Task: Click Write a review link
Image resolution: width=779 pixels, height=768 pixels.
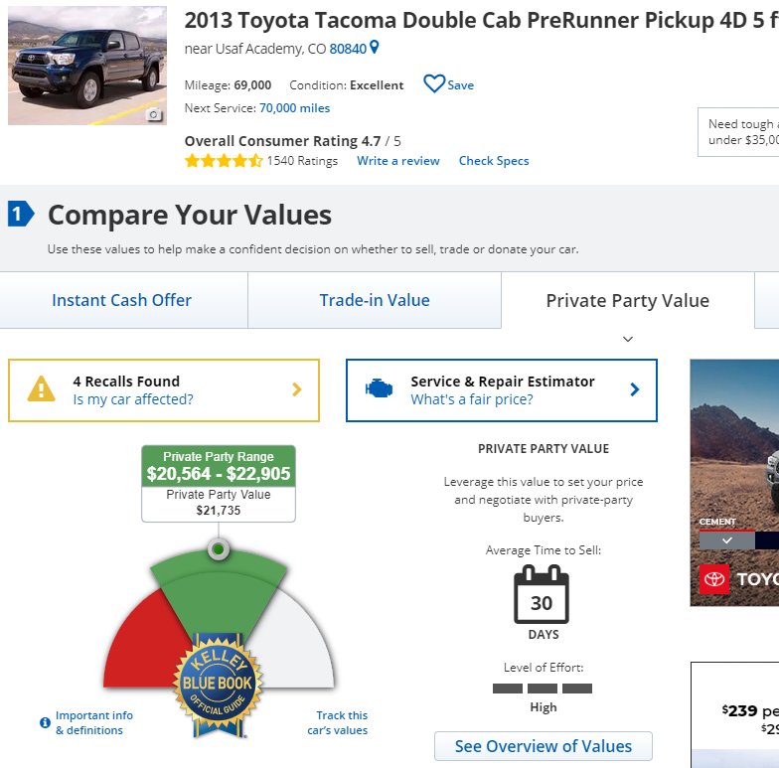Action: 397,161
